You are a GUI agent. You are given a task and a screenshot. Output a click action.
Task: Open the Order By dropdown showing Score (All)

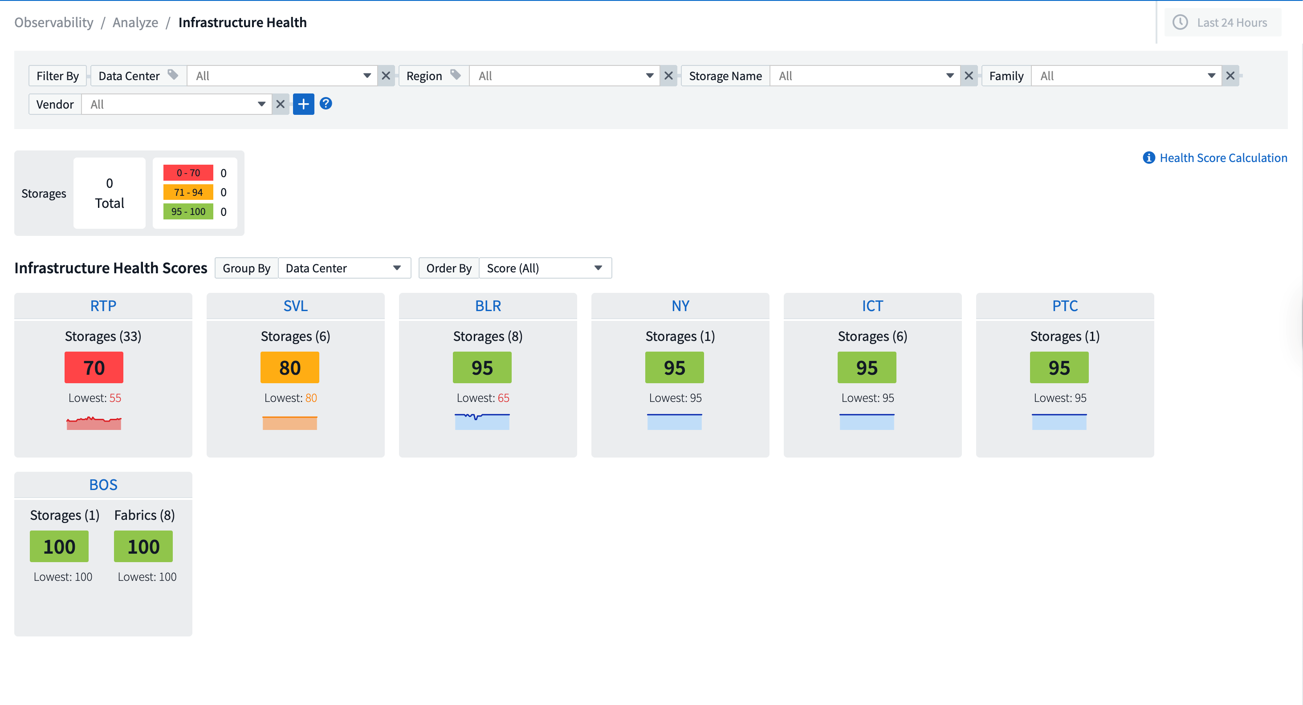click(x=544, y=268)
